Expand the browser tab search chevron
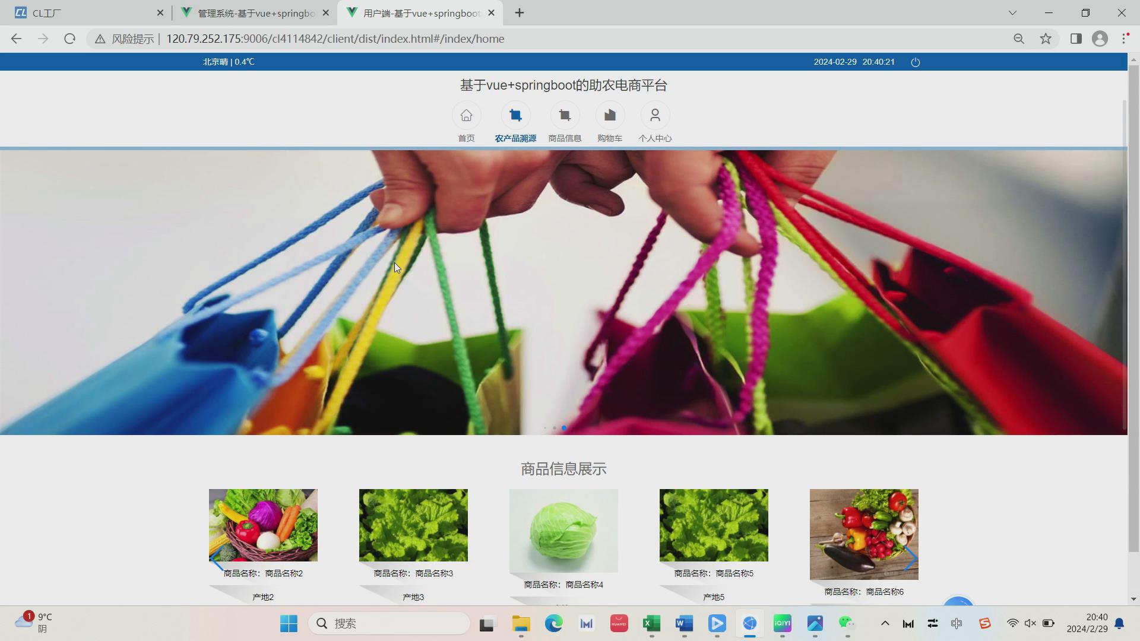Image resolution: width=1140 pixels, height=641 pixels. point(1012,12)
